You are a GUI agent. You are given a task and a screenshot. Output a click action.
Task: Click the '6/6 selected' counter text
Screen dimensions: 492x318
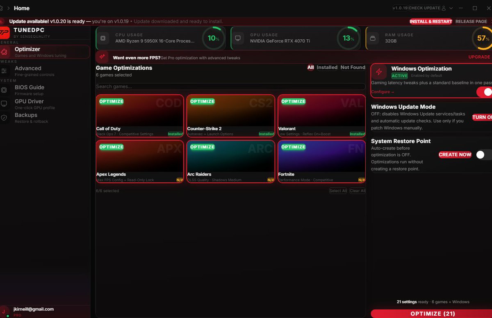(x=107, y=191)
